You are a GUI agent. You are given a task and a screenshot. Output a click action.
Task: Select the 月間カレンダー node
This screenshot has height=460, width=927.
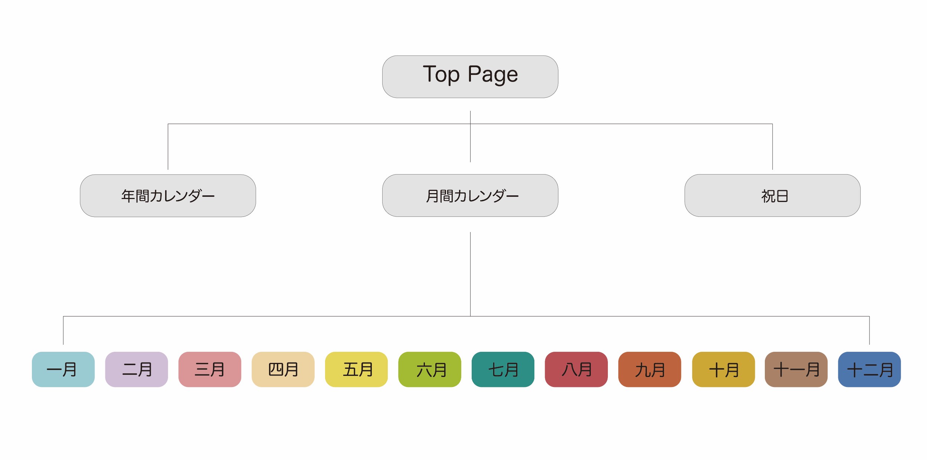[x=470, y=196]
